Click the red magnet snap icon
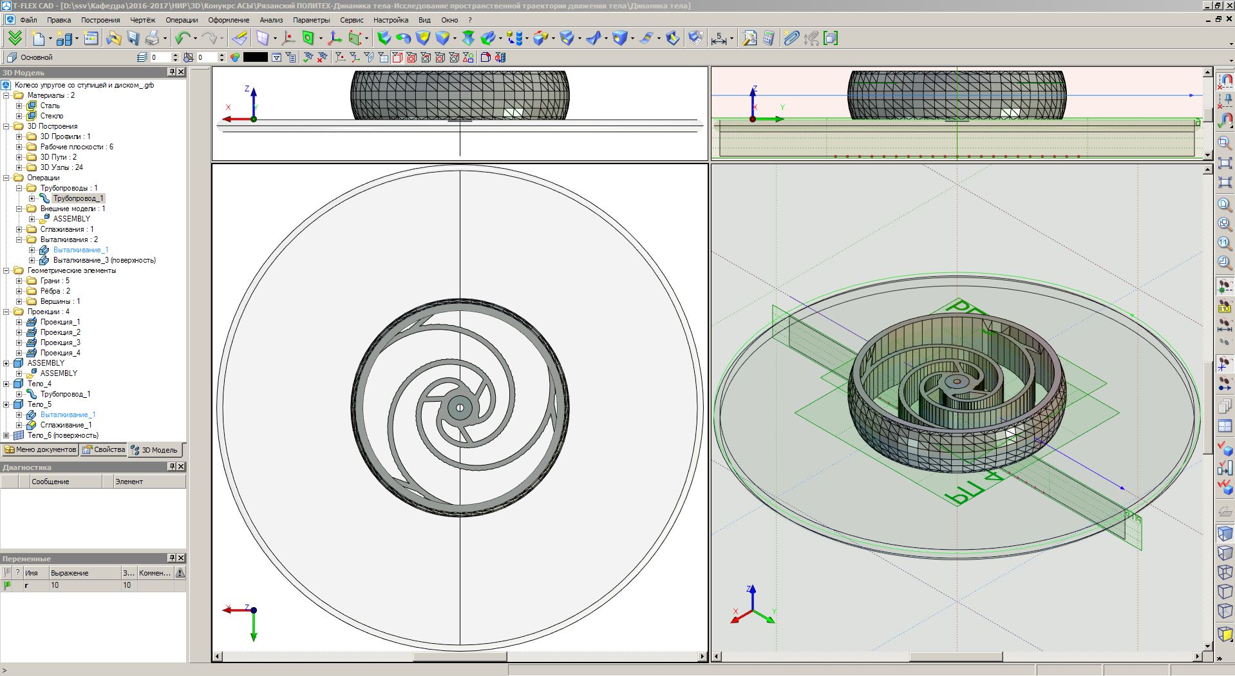 coord(1225,82)
